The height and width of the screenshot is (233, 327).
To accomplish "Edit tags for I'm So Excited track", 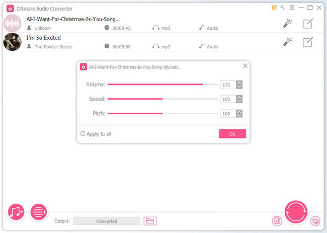I will [307, 42].
